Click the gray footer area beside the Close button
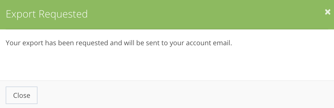This screenshot has height=108, width=334. [185, 94]
